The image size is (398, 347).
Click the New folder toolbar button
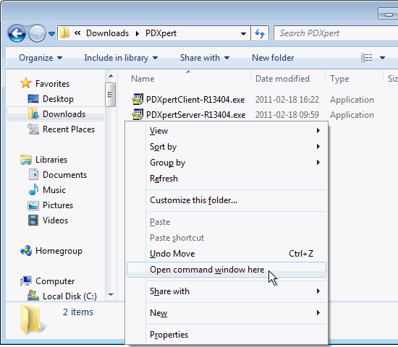click(x=273, y=58)
